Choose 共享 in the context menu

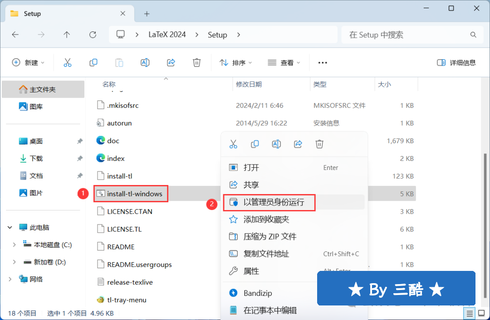pyautogui.click(x=294, y=185)
